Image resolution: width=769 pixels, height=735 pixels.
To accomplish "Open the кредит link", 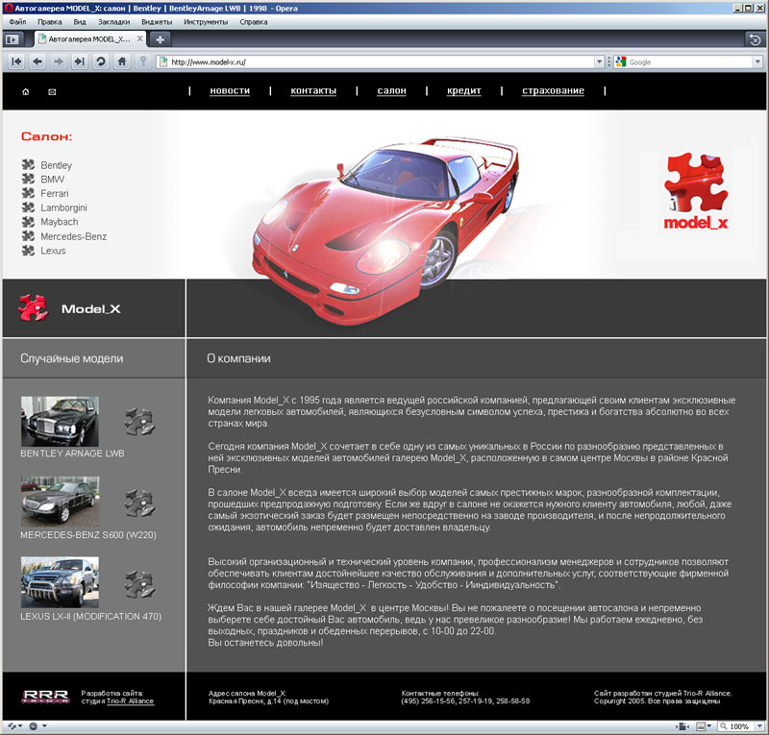I will [x=464, y=90].
